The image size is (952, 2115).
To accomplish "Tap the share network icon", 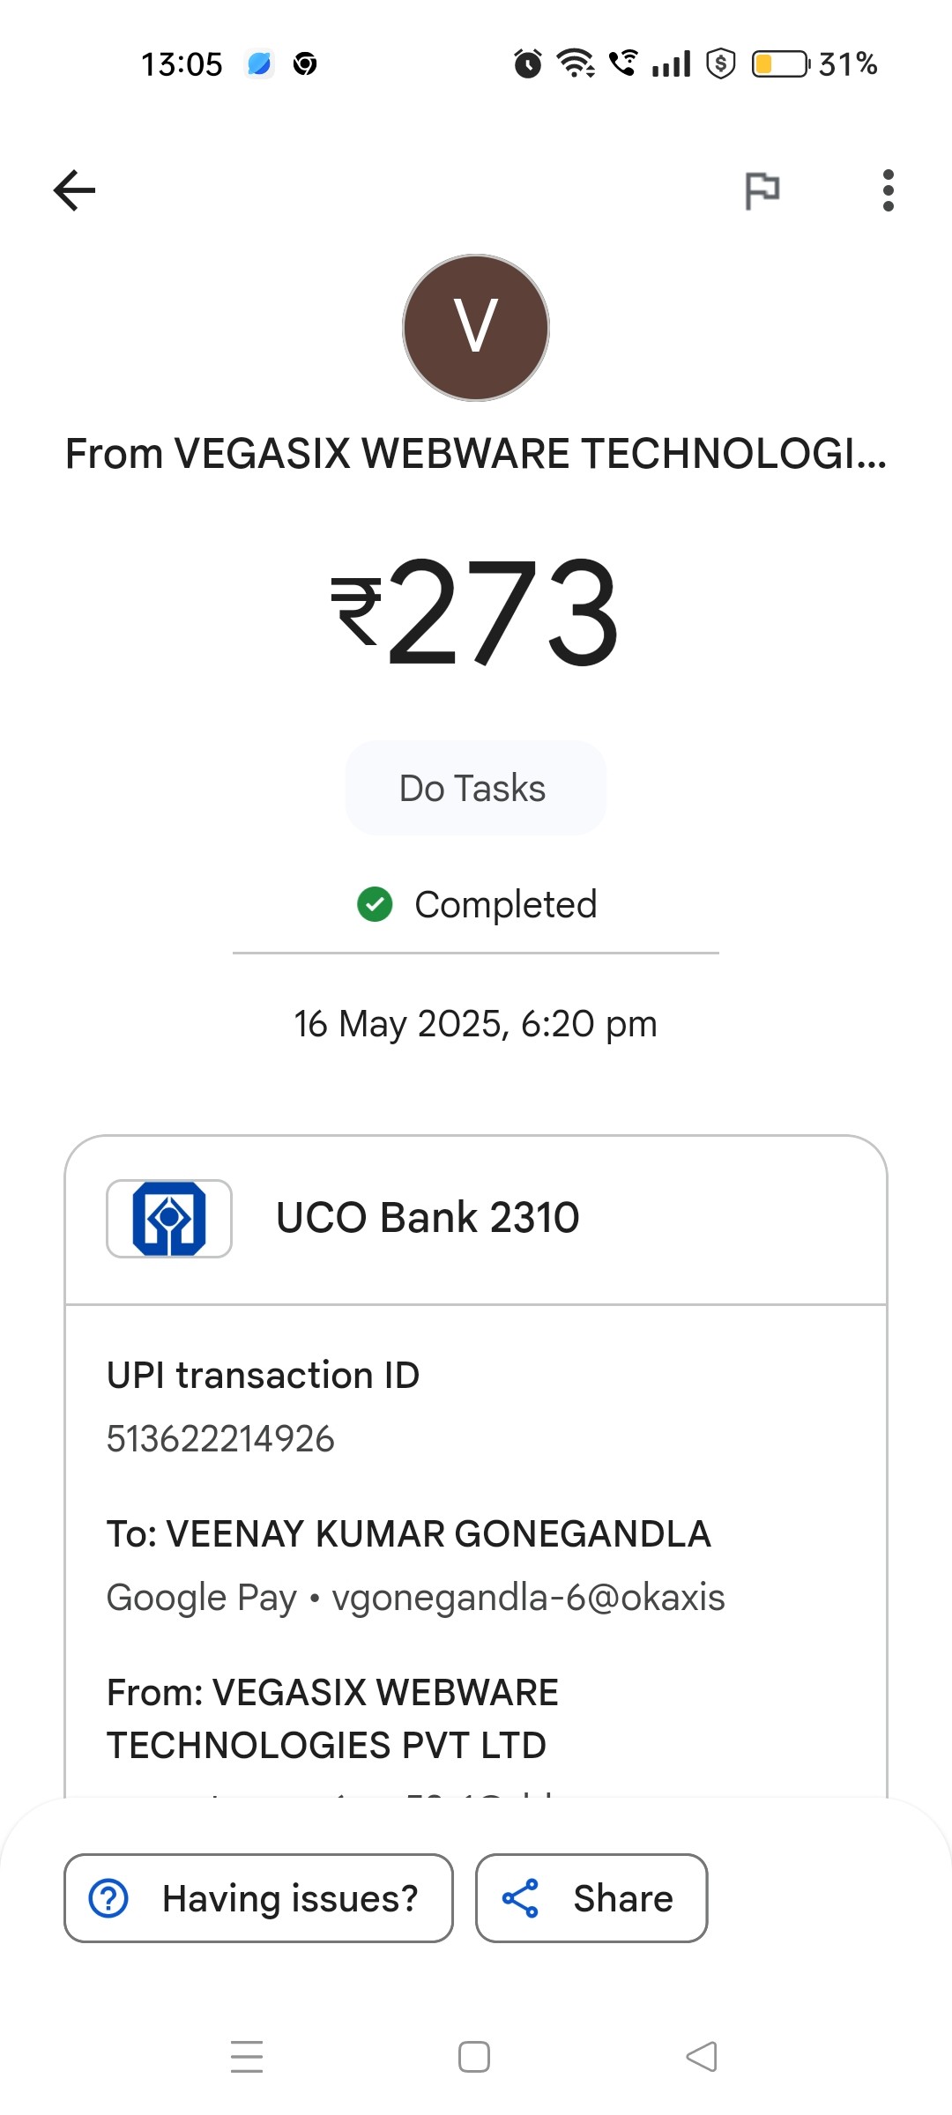I will coord(520,1898).
